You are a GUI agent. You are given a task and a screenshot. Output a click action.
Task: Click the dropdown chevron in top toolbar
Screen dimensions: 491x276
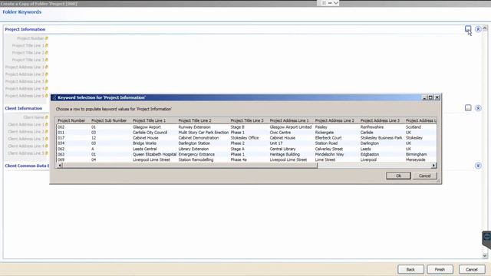(x=336, y=3)
